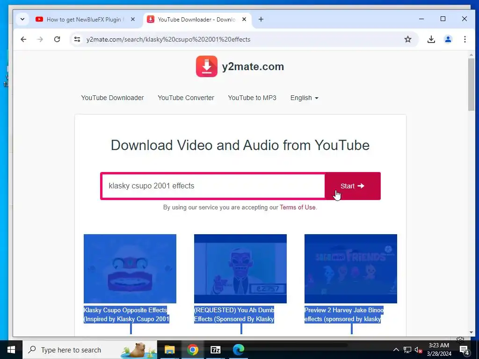This screenshot has width=479, height=359.
Task: Open site information icon in address bar
Action: pos(77,39)
